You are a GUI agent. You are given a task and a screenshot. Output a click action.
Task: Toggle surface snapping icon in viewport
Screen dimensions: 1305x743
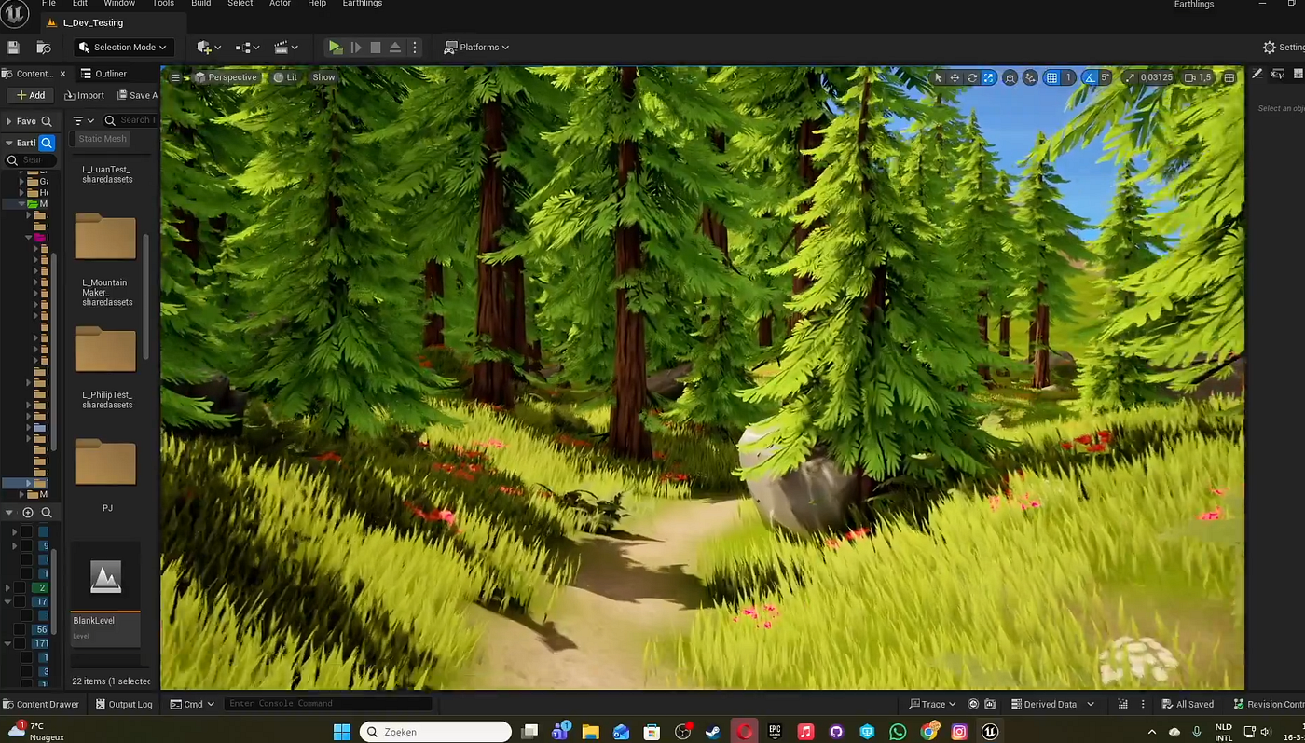1030,77
